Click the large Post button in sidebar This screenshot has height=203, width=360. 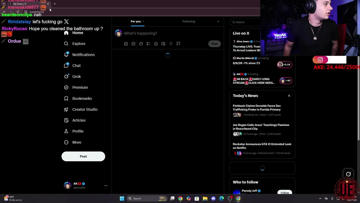[x=83, y=156]
